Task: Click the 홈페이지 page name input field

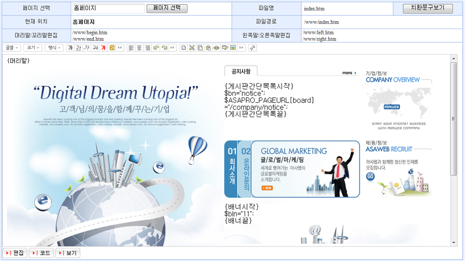Action: click(108, 8)
